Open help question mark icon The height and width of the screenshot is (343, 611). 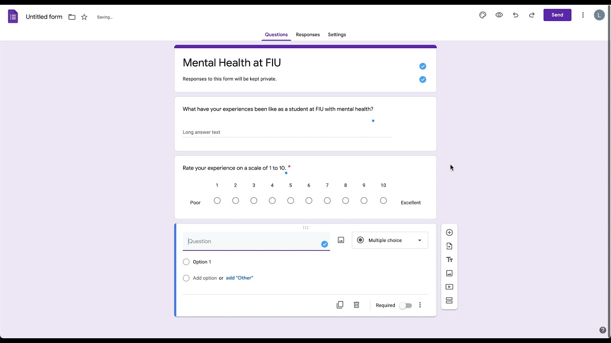click(x=603, y=330)
